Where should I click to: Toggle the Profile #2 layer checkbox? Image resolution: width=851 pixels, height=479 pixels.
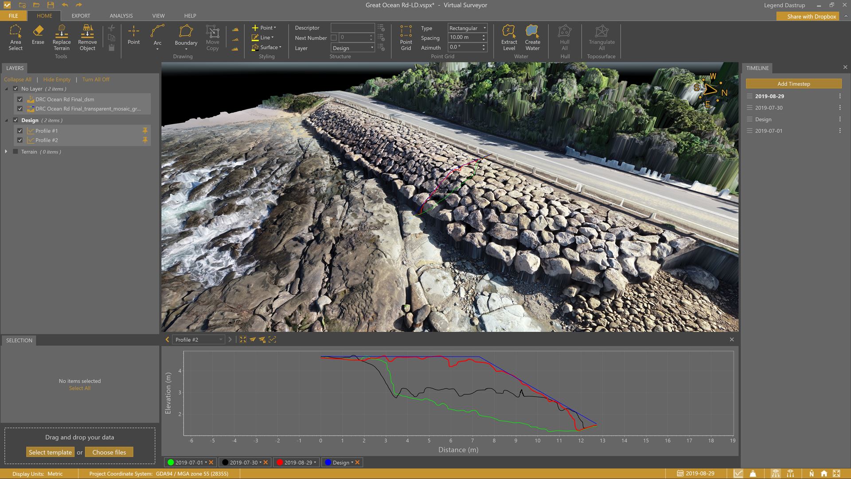(x=20, y=140)
